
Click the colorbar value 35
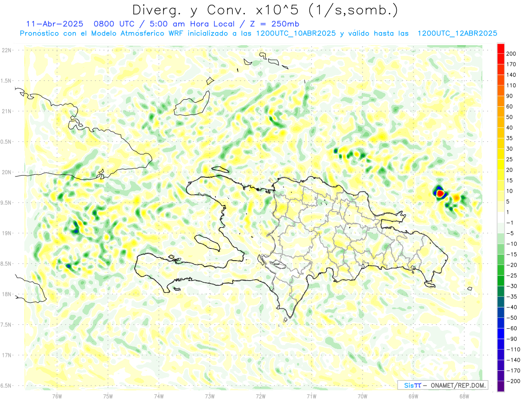tap(510, 138)
